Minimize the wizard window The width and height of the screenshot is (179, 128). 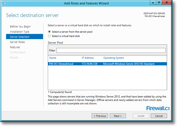pyautogui.click(x=153, y=3)
